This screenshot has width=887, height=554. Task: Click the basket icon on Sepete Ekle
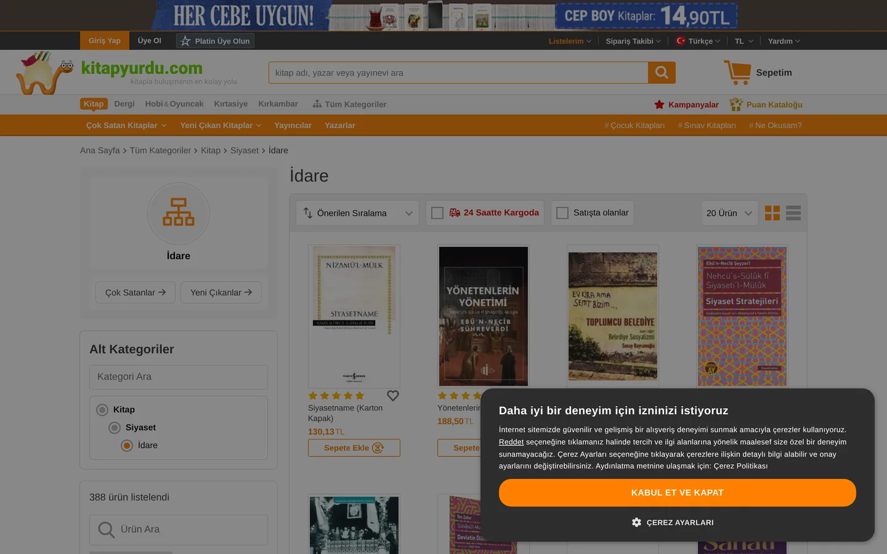coord(378,448)
